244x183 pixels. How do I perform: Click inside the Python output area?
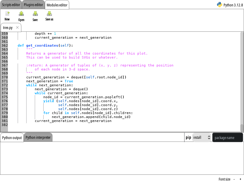[x=122, y=158]
